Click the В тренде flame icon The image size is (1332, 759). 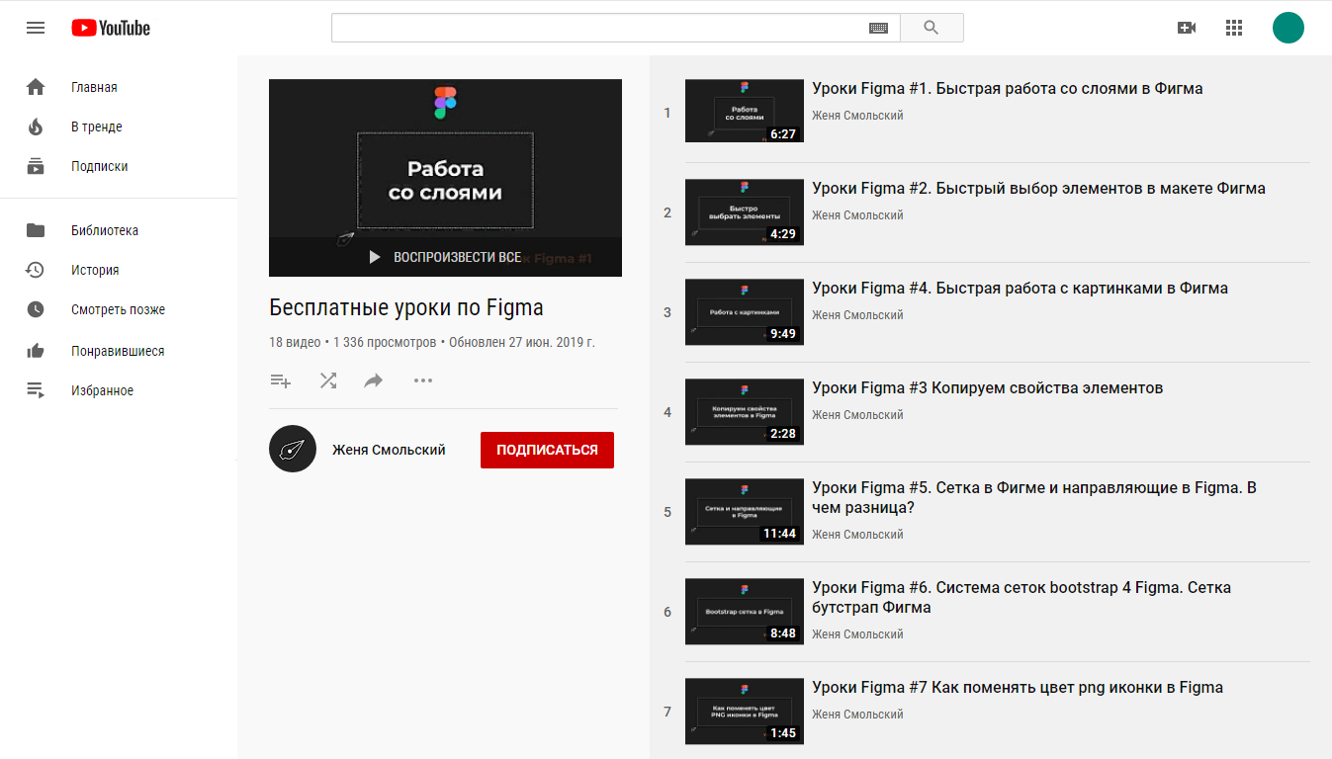click(x=36, y=126)
